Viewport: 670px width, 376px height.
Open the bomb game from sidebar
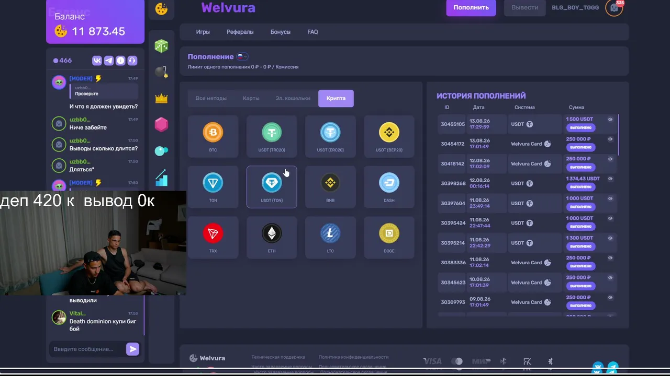click(x=161, y=72)
